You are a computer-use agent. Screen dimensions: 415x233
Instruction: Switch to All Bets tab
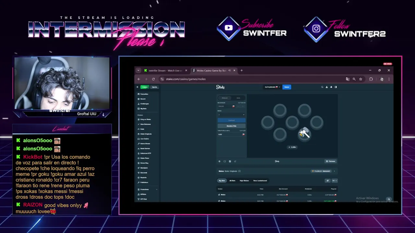coord(232,181)
